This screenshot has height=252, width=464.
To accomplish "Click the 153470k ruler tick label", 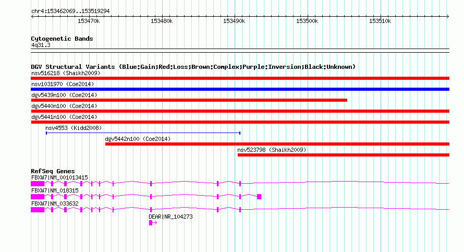I will coord(89,21).
